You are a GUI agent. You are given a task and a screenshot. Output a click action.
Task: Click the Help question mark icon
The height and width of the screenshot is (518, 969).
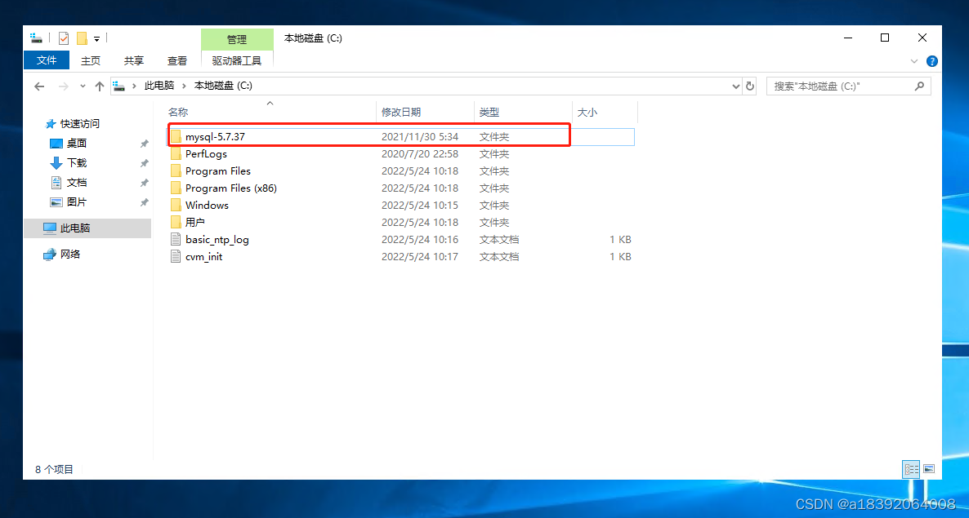coord(932,61)
